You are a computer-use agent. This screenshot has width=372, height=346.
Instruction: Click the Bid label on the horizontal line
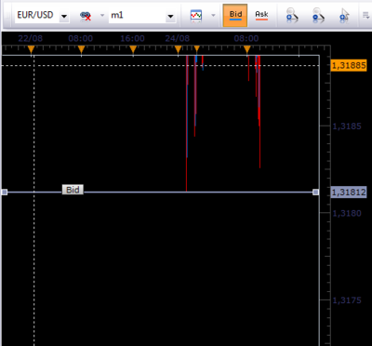pyautogui.click(x=73, y=190)
